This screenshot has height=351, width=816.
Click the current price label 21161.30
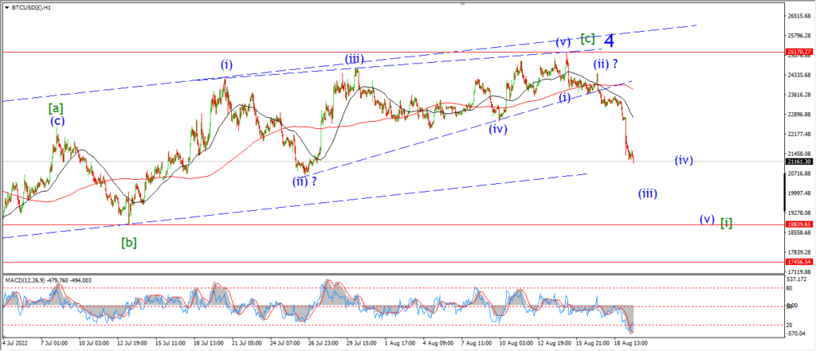point(798,162)
